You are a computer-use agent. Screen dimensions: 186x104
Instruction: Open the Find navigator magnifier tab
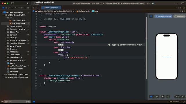[x=12, y=8]
